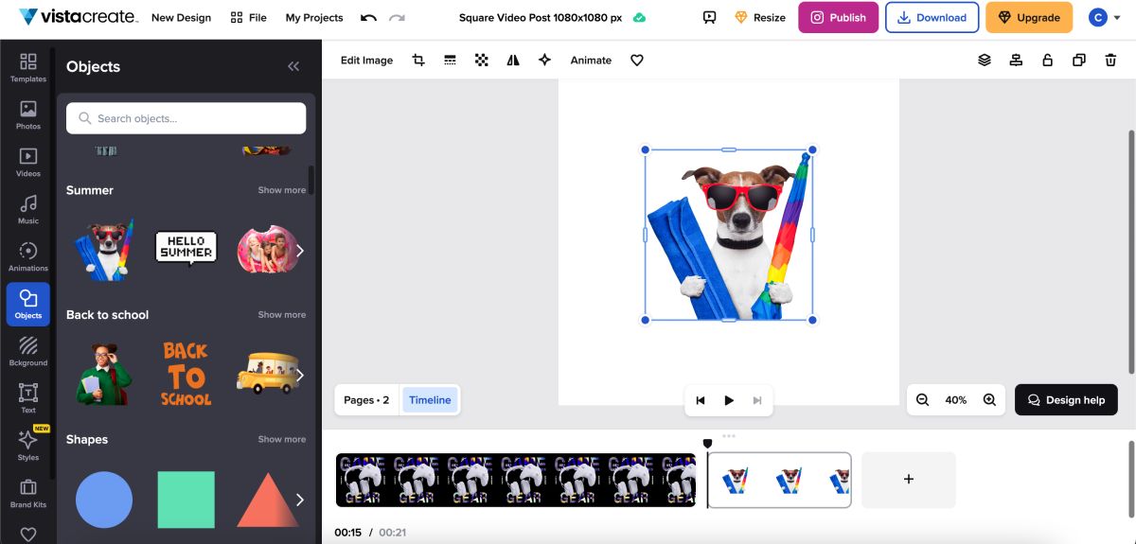
Task: Open the Layers stack icon
Action: click(985, 60)
